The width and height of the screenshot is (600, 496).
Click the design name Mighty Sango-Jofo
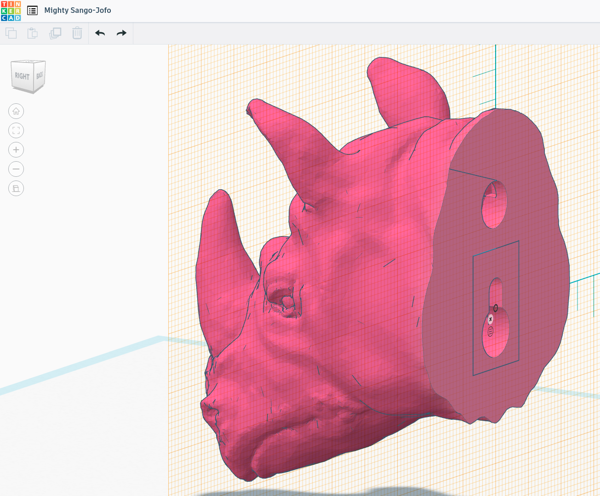click(78, 11)
